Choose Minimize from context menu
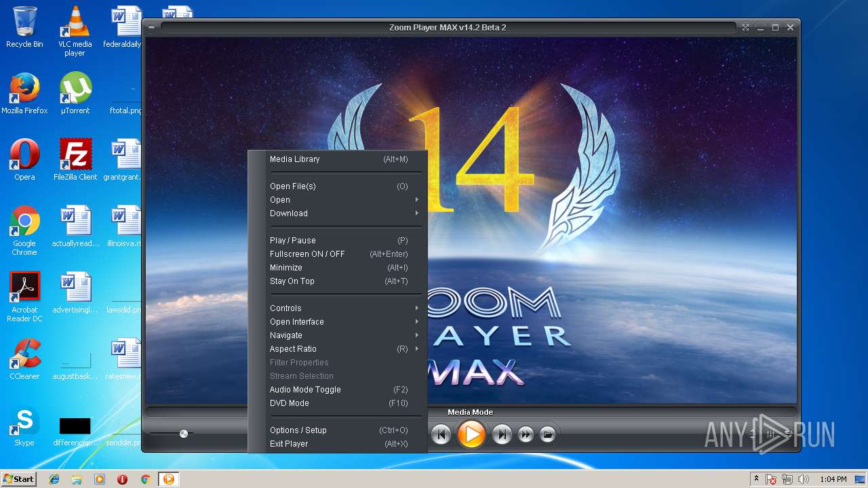This screenshot has height=488, width=868. click(x=338, y=268)
